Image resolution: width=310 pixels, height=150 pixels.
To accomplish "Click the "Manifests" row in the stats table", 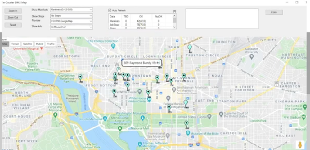I will click(140, 21).
